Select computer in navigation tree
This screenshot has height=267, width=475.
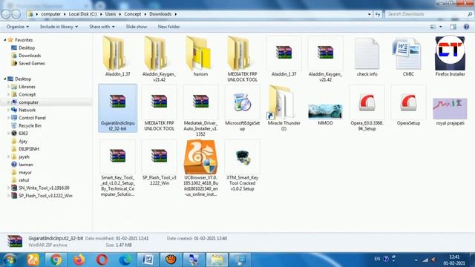28,102
